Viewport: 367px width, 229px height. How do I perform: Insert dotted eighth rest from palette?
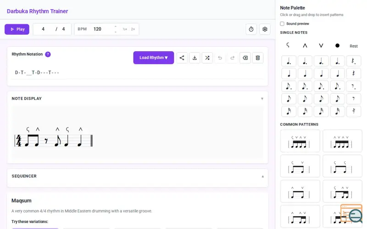point(353,86)
